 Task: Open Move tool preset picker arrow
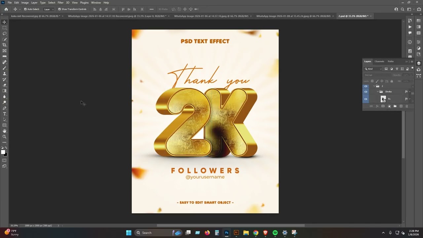pos(20,9)
